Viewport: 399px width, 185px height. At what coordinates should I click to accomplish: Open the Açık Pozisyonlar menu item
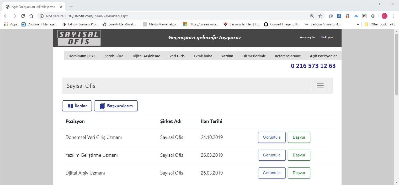(x=323, y=56)
